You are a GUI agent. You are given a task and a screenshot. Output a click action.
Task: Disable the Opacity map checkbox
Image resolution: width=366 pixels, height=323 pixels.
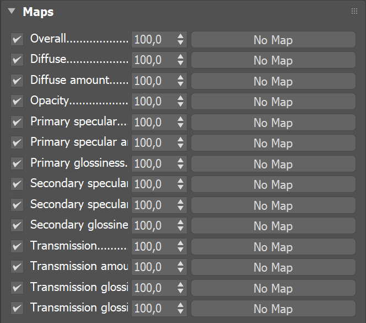pos(17,101)
